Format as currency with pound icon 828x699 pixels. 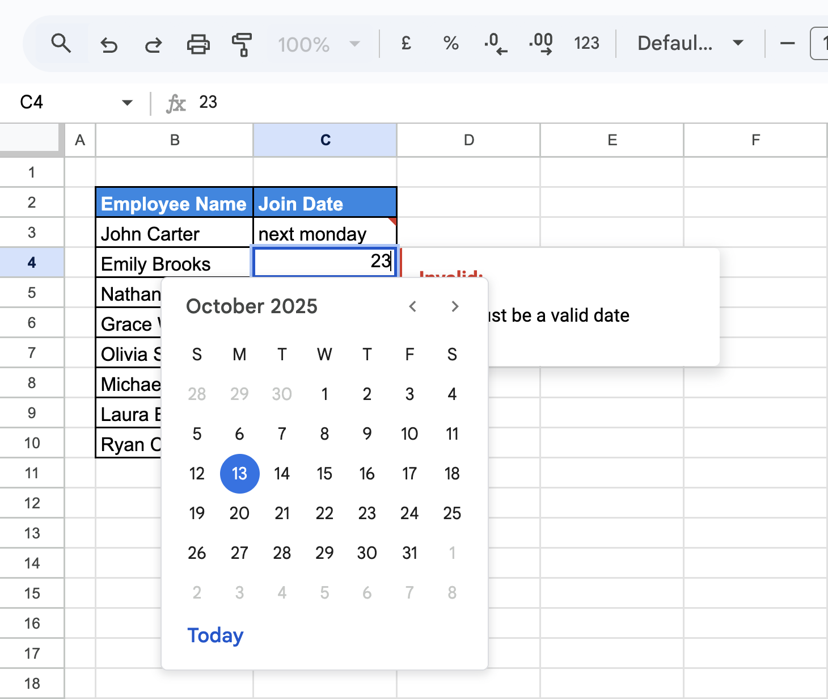click(x=406, y=43)
